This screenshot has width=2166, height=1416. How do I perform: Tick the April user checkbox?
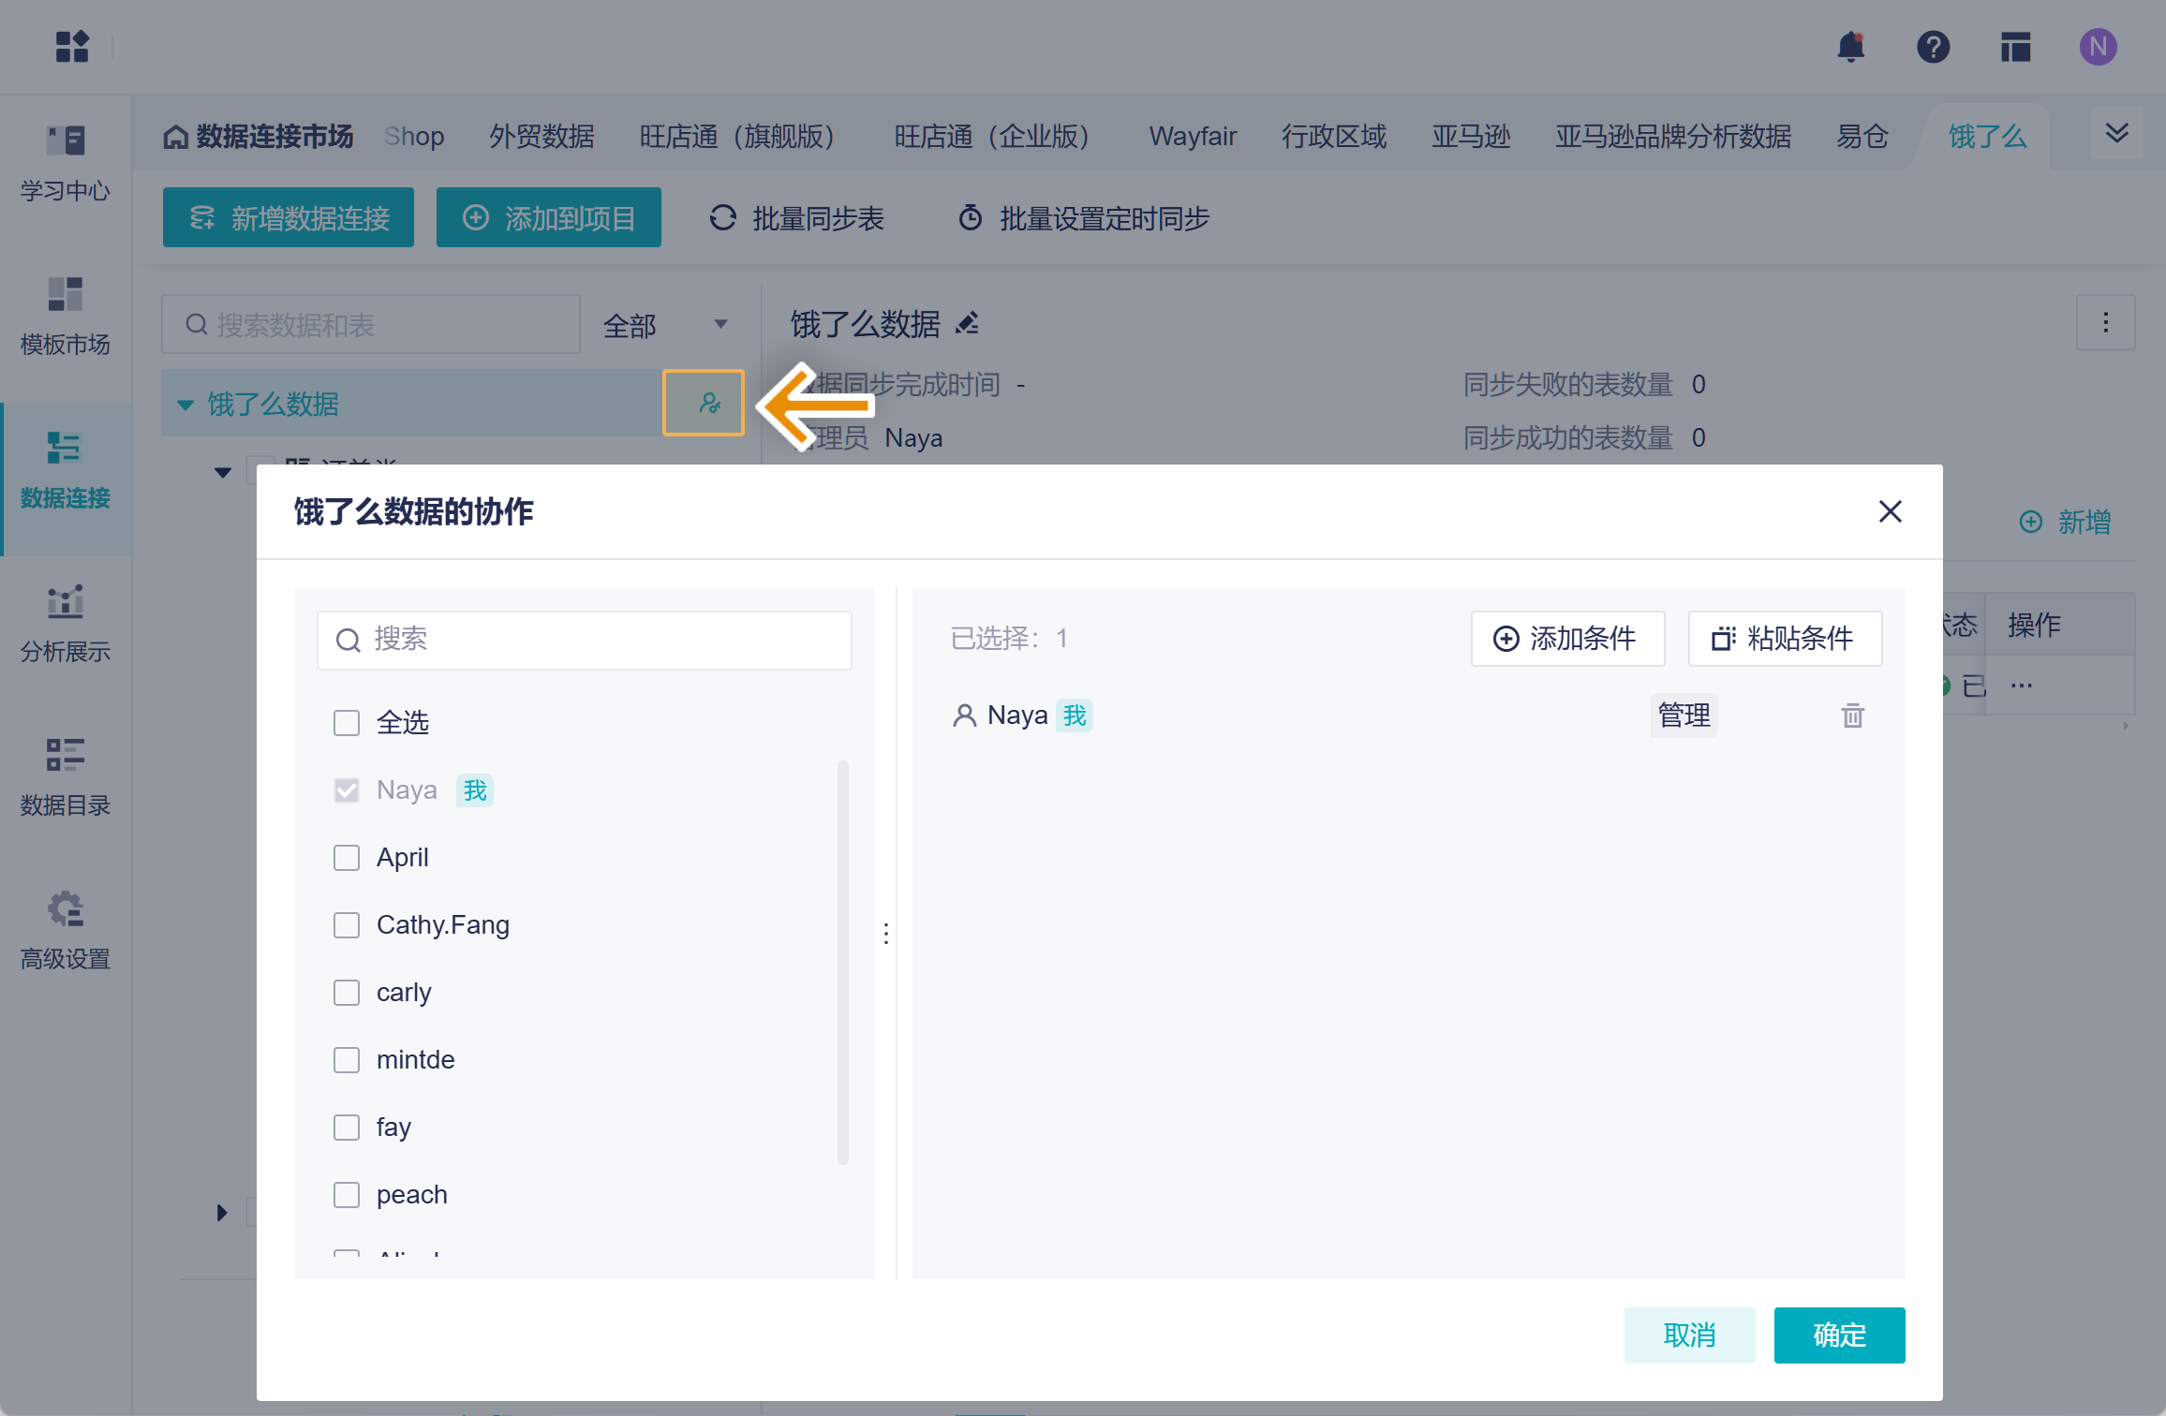[347, 858]
